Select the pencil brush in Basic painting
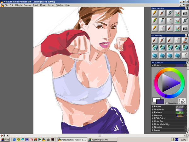Viewport: 189px width, 142px height. point(155,13)
